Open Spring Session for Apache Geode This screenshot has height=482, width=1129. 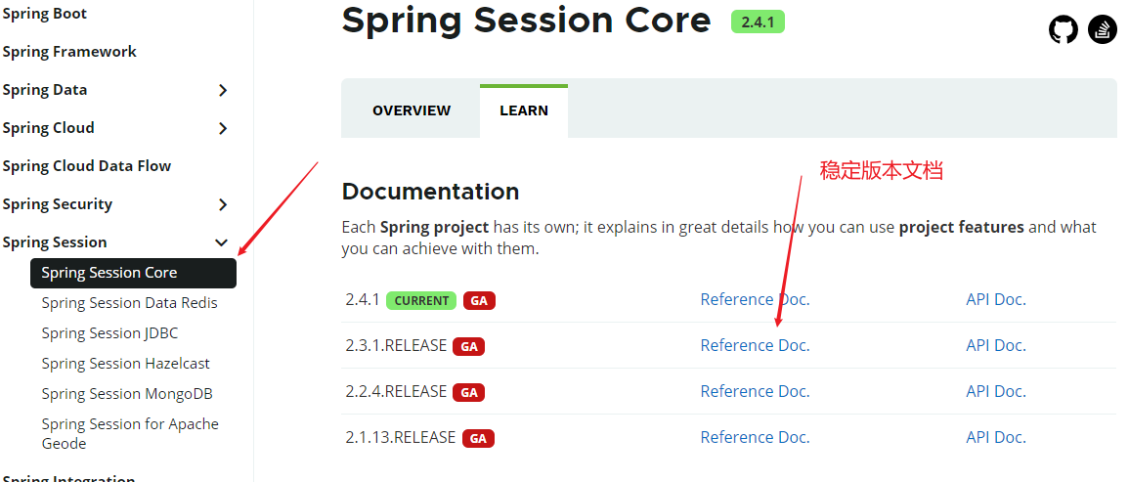coord(130,434)
